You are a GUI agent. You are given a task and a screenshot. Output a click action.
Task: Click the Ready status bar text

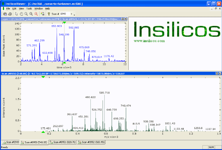click(x=4, y=147)
